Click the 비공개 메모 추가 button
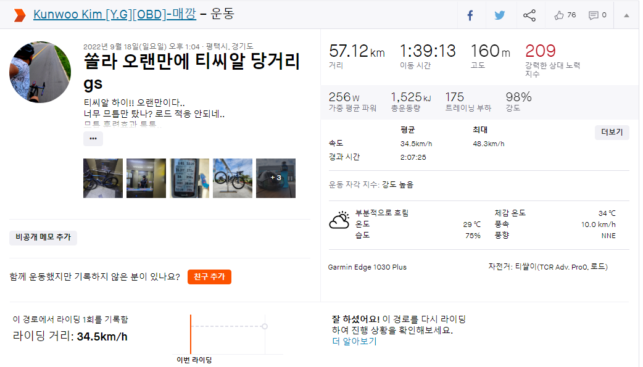The image size is (643, 367). tap(43, 237)
